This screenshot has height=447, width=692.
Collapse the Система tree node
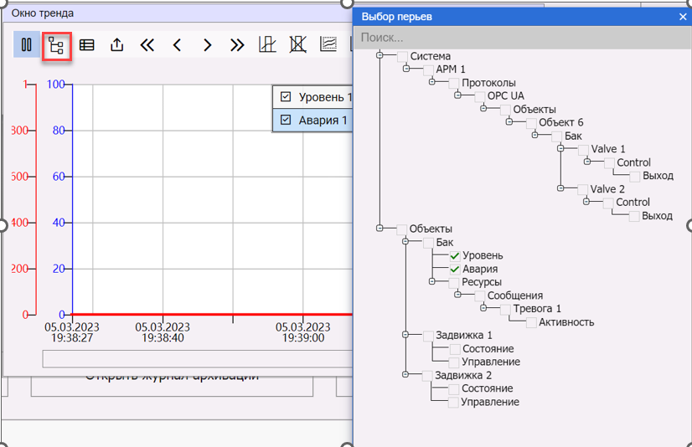380,56
